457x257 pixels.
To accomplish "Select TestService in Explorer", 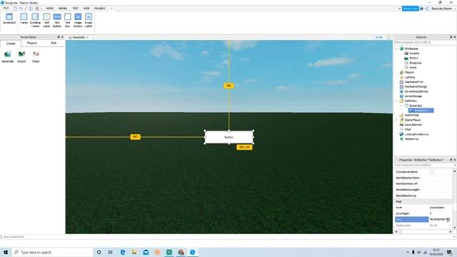I will click(411, 139).
